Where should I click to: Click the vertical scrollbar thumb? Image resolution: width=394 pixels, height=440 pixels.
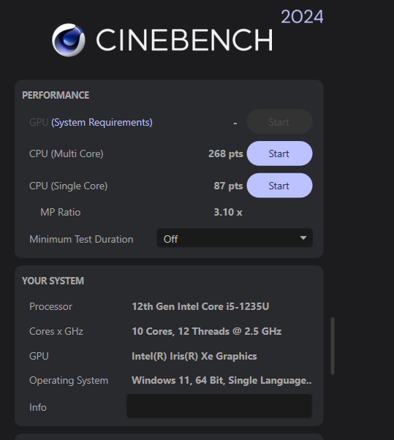(x=333, y=346)
